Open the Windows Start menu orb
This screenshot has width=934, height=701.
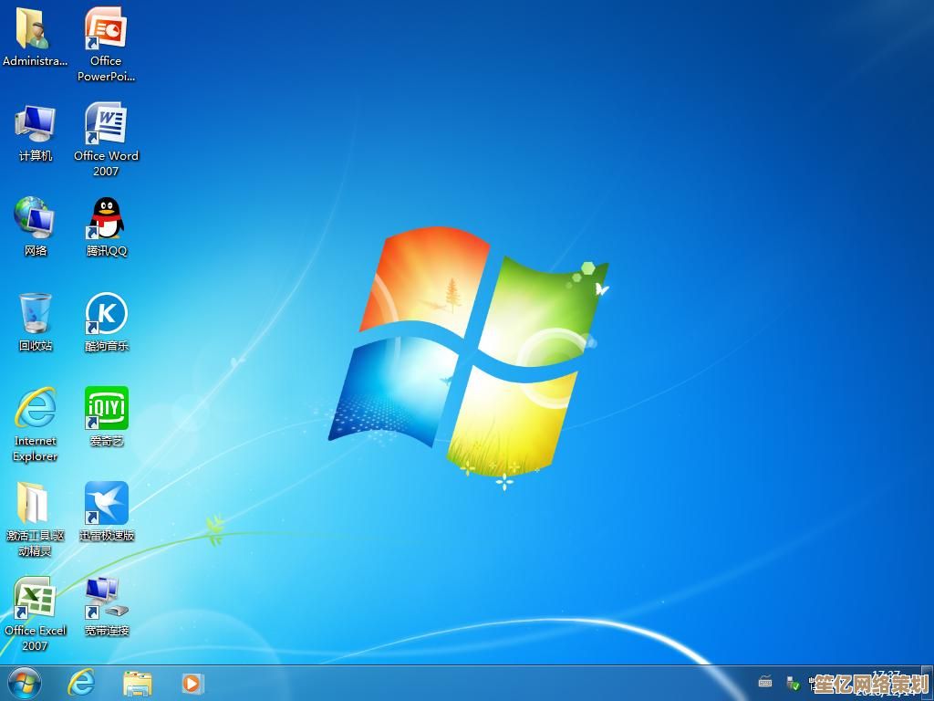pos(25,684)
